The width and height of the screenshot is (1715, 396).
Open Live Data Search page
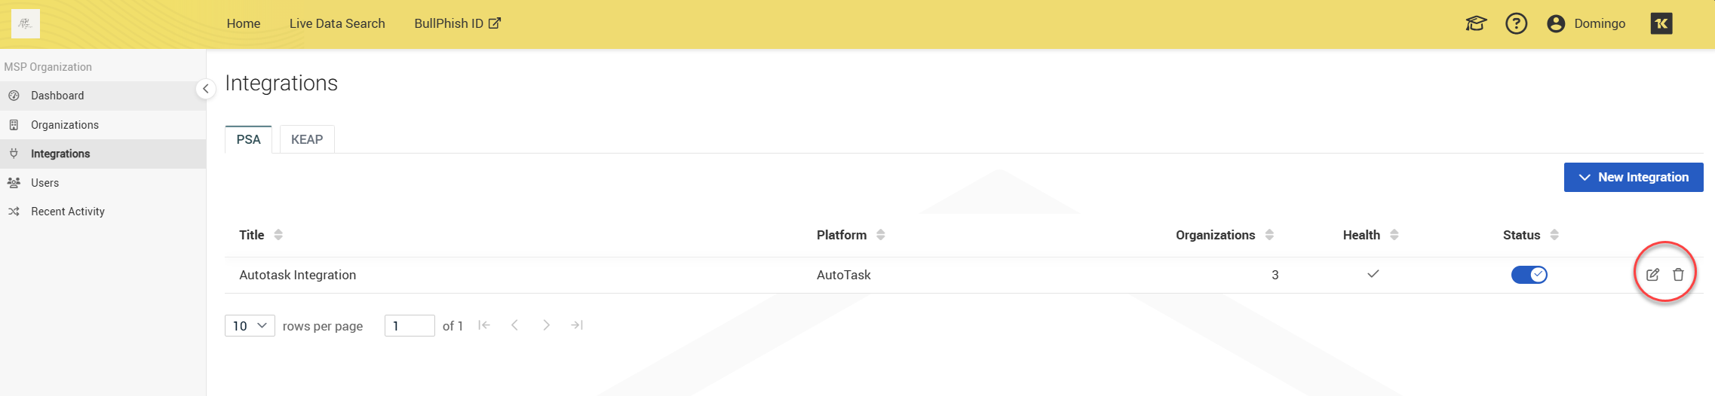pyautogui.click(x=337, y=23)
